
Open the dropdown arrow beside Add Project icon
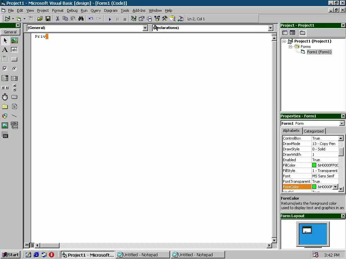[x=13, y=19]
